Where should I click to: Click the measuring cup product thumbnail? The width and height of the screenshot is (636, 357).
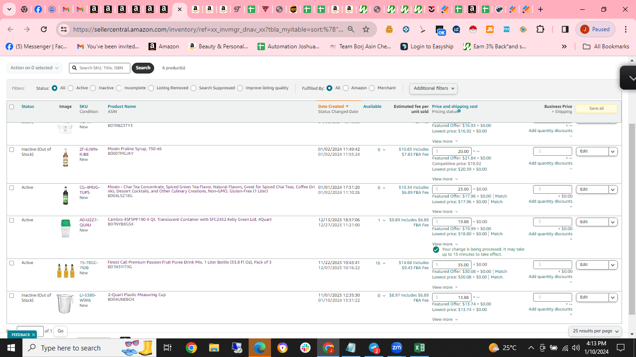click(x=65, y=303)
